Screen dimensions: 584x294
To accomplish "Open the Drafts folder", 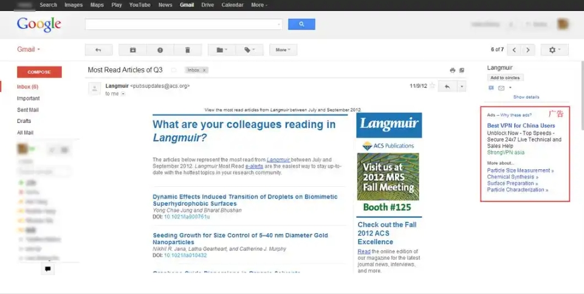I will pyautogui.click(x=24, y=121).
